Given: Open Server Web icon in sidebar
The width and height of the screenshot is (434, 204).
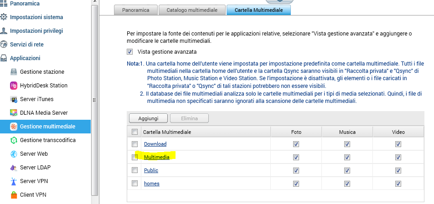Looking at the screenshot, I should pos(14,154).
